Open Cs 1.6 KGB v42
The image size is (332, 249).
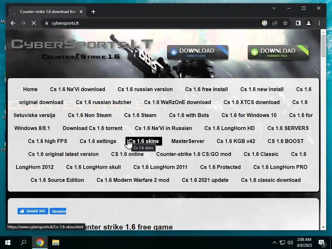(236, 141)
